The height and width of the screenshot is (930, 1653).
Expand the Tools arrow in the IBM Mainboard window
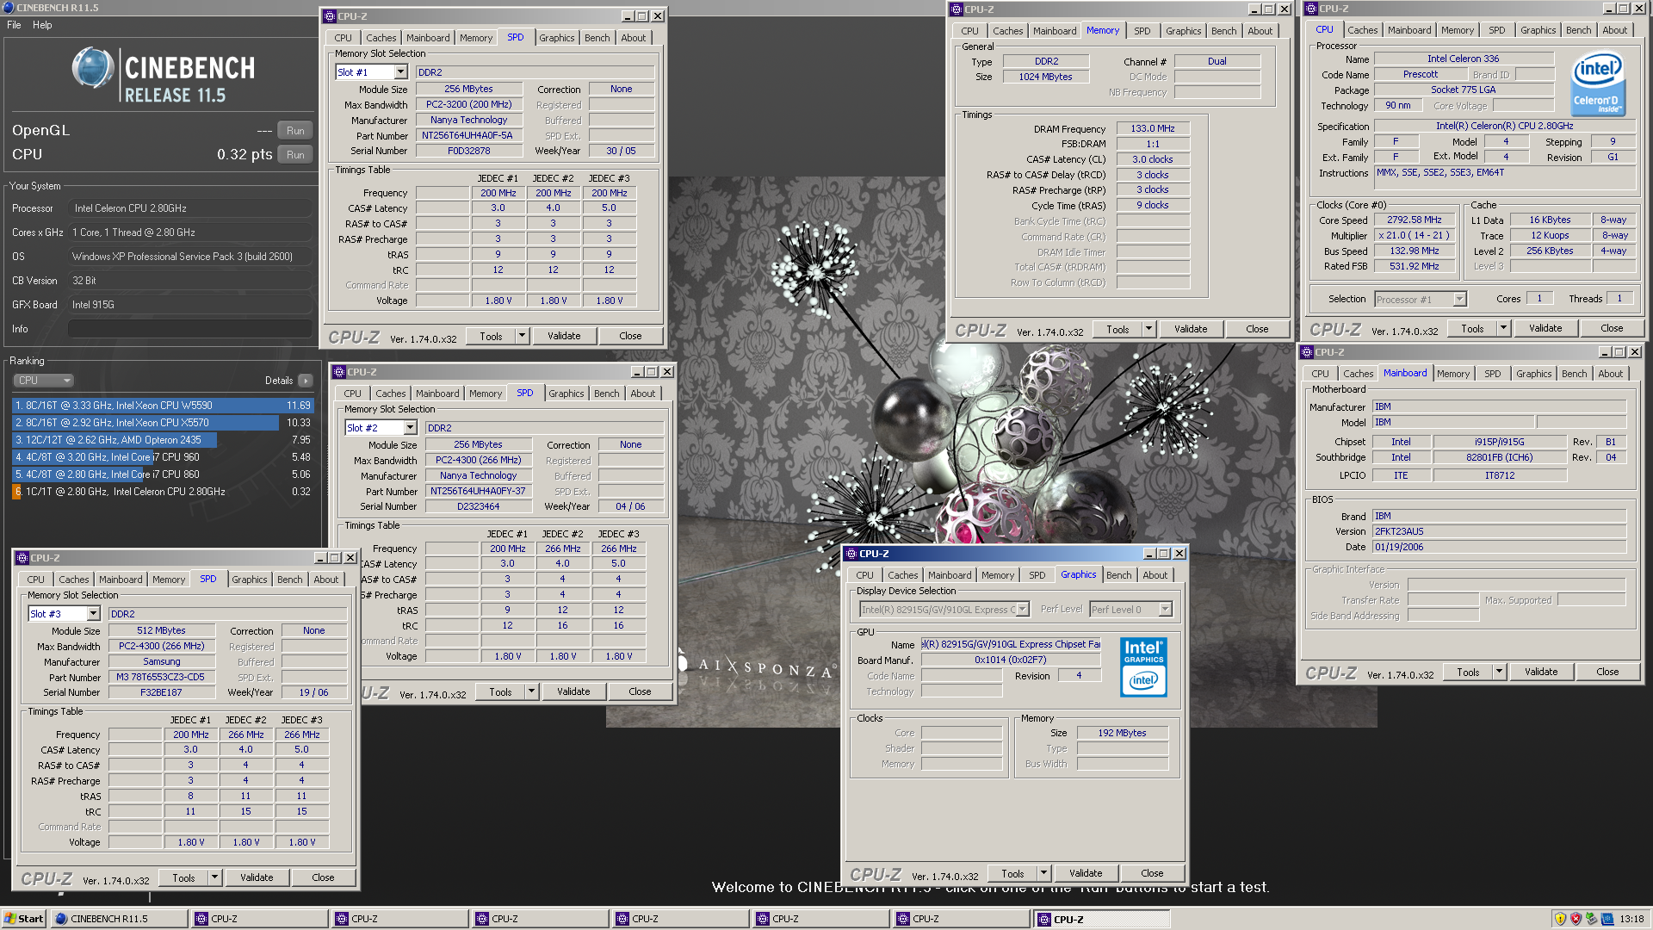(1499, 672)
